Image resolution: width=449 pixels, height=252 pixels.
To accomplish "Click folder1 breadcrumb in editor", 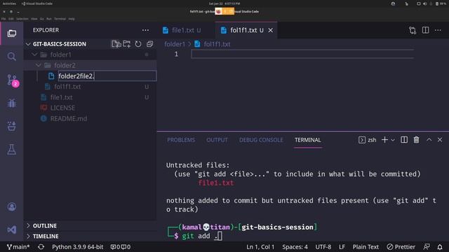I will [175, 44].
